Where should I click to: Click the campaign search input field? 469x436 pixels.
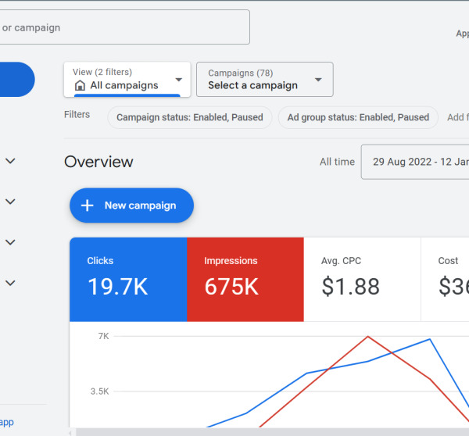(x=124, y=27)
